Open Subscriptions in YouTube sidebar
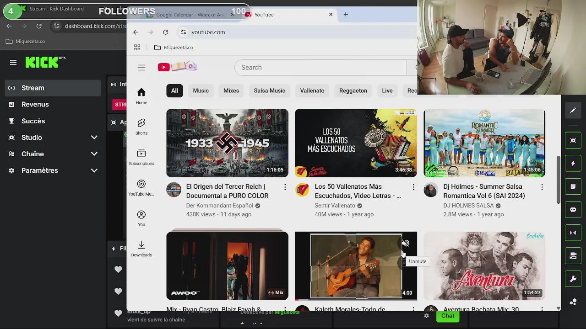 (141, 157)
